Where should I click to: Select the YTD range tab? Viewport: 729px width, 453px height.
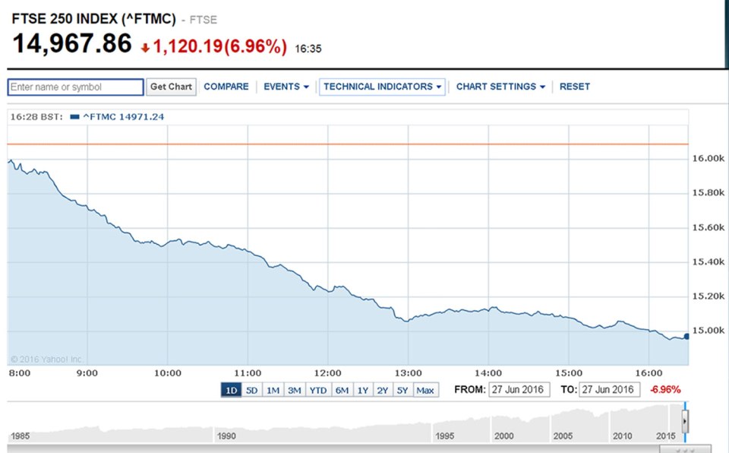pyautogui.click(x=318, y=390)
